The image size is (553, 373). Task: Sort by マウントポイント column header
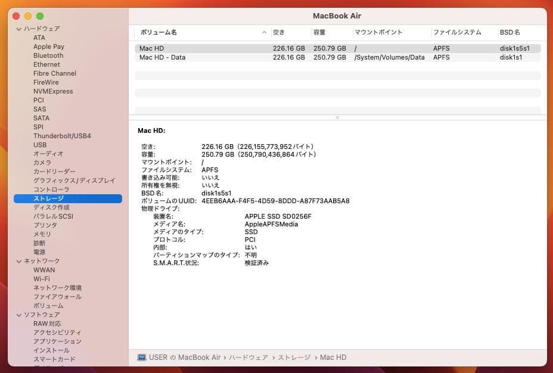(x=378, y=32)
